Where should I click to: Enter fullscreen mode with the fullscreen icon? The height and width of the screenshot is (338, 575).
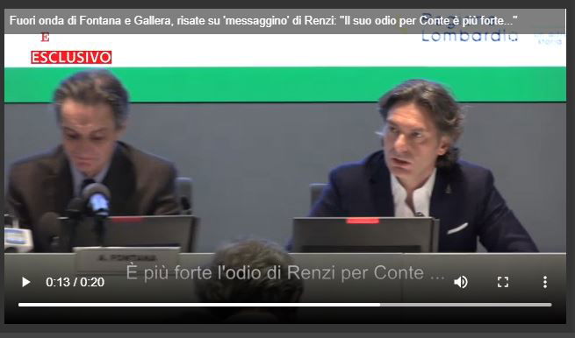503,282
